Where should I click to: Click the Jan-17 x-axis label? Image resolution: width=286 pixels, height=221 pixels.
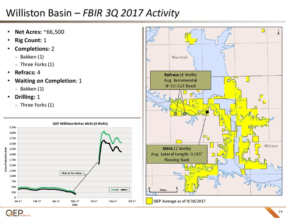pyautogui.click(x=18, y=201)
